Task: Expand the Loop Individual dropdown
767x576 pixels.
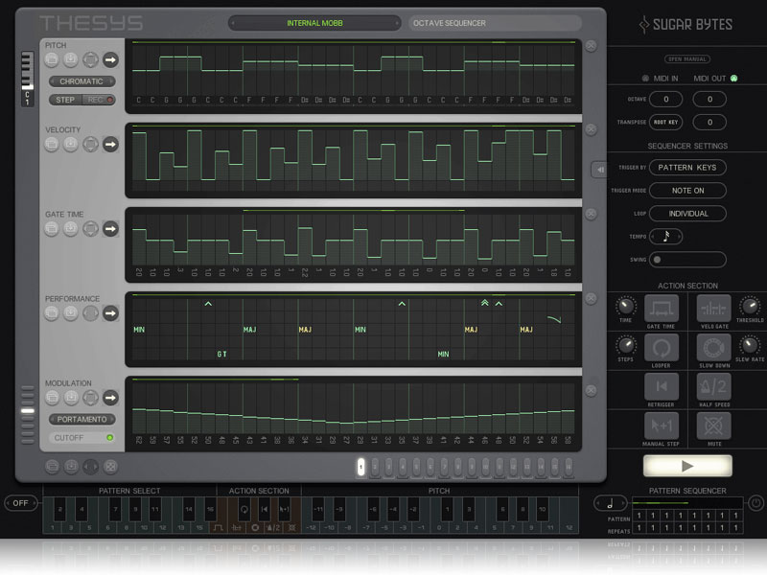Action: click(x=687, y=214)
